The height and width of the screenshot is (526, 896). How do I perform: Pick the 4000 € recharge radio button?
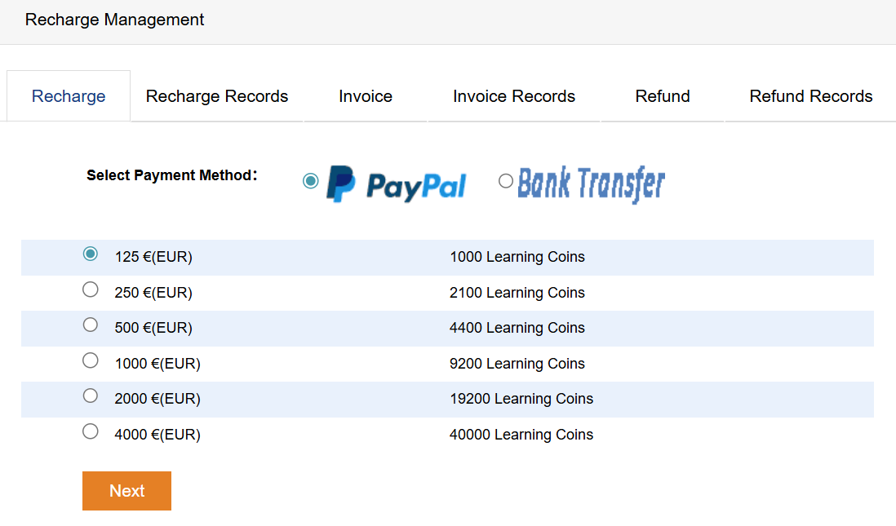(91, 431)
